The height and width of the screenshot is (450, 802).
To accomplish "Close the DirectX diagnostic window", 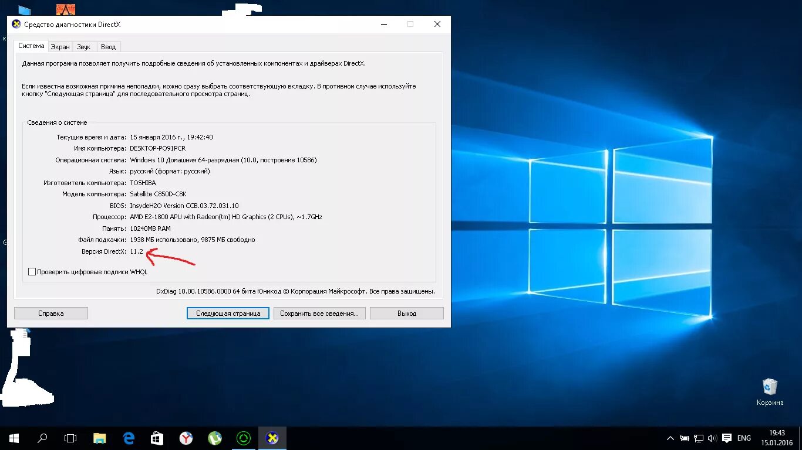I will (437, 24).
